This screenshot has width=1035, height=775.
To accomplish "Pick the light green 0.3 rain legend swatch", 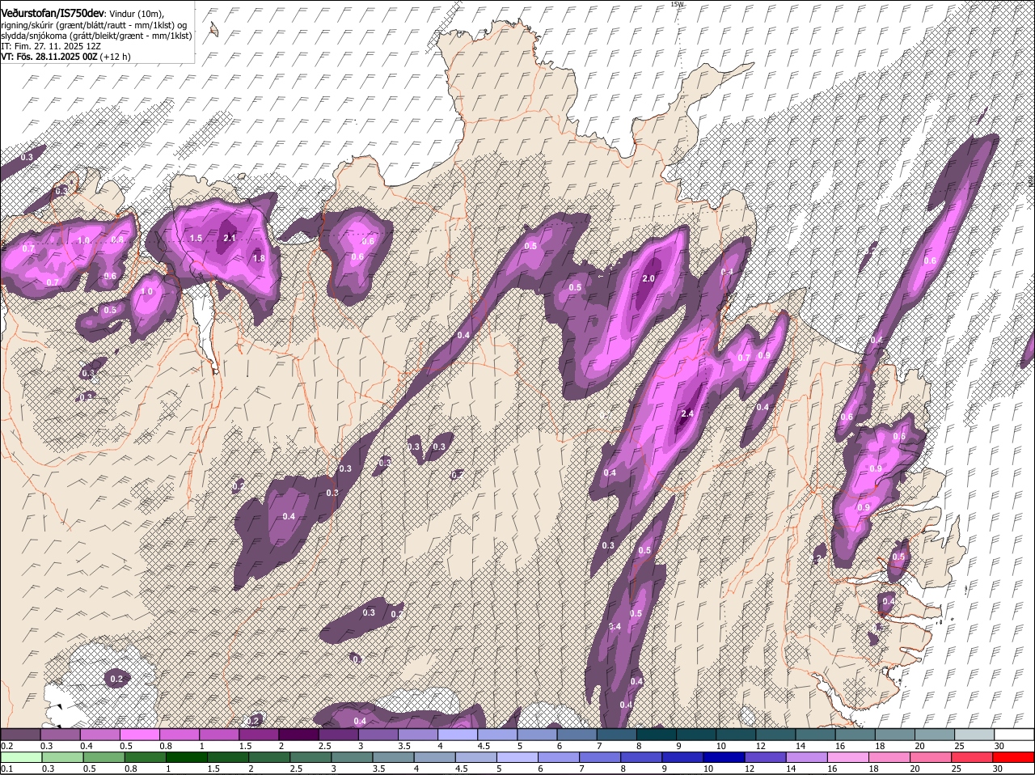I will click(62, 757).
